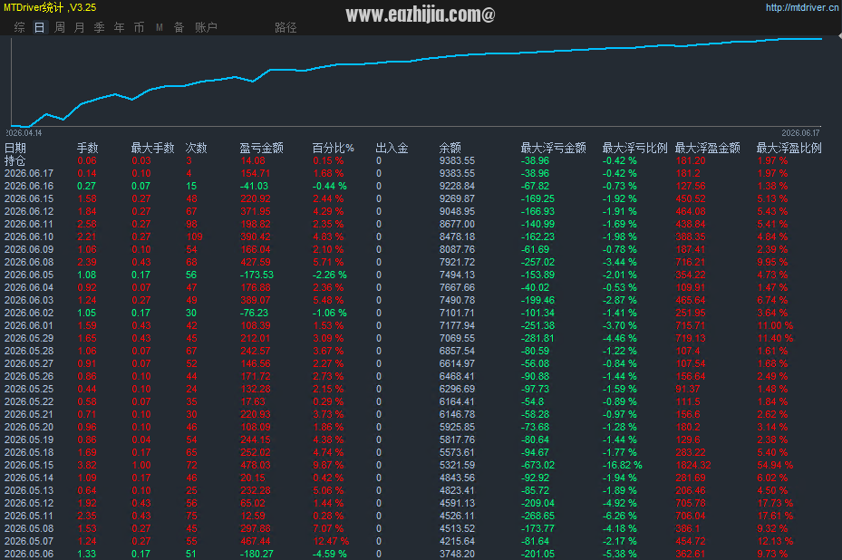This screenshot has height=560, width=842.
Task: Select the 2026.05.06 date row
Action: click(29, 554)
